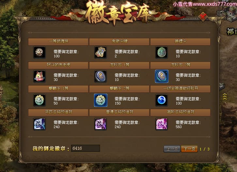Expand the yellow chevron arrows at right edge
237x172 pixels.
pyautogui.click(x=225, y=97)
